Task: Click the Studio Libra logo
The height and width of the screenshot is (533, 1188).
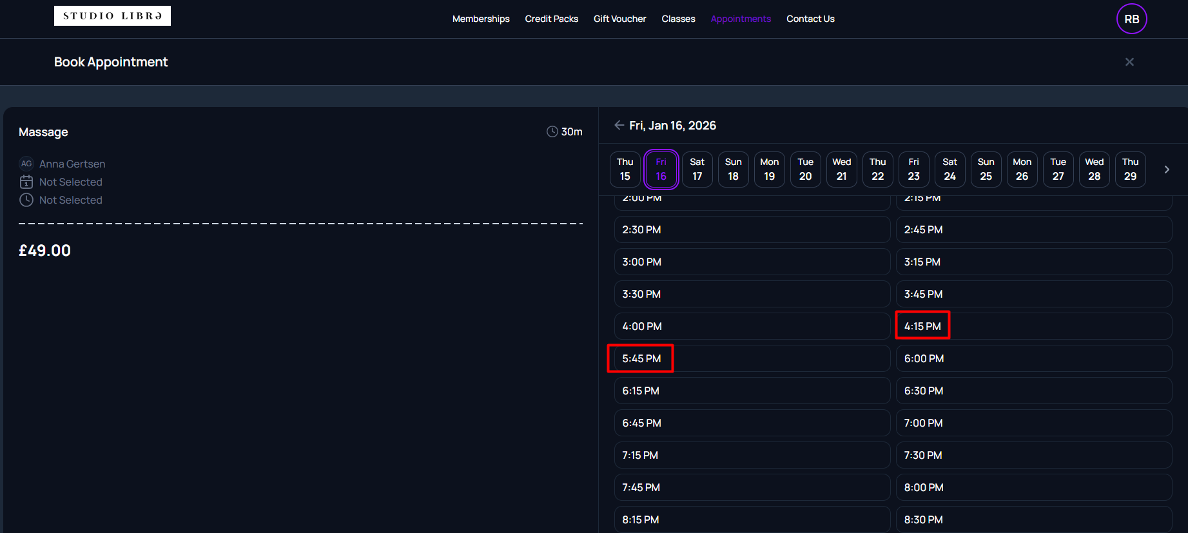Action: point(112,16)
